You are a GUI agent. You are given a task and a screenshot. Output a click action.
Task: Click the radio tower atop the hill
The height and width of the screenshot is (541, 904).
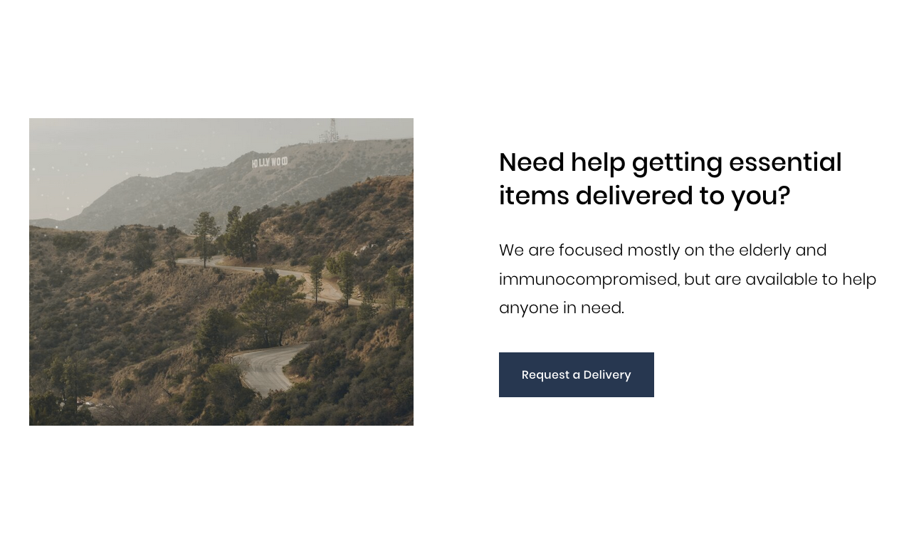pos(331,130)
